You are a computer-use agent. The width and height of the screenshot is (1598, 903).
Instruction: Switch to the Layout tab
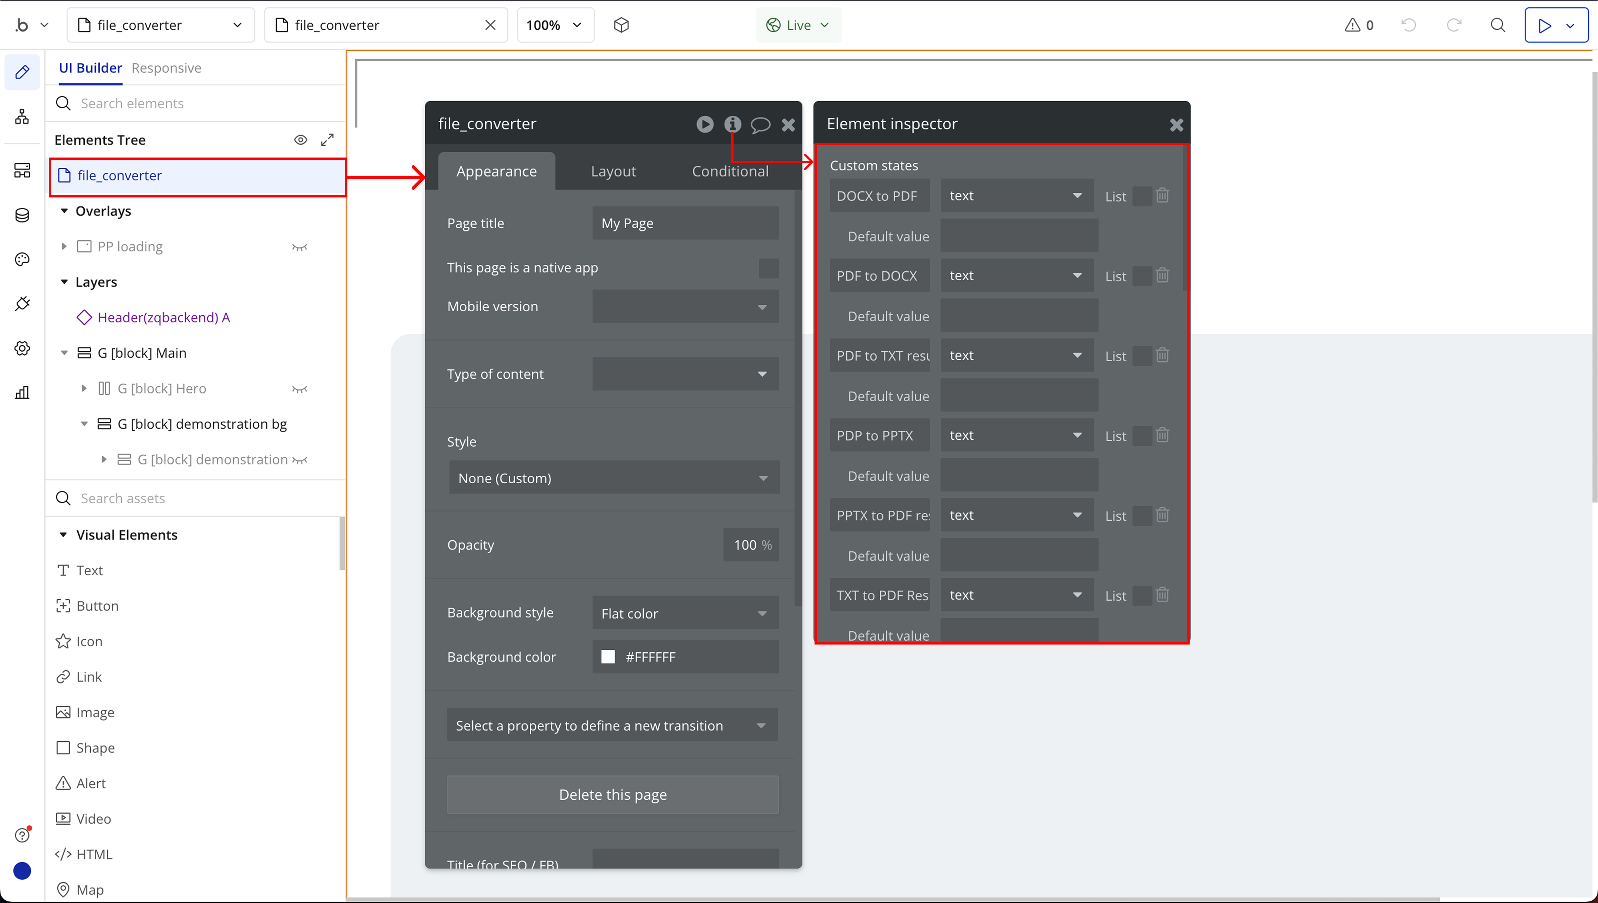pyautogui.click(x=613, y=171)
